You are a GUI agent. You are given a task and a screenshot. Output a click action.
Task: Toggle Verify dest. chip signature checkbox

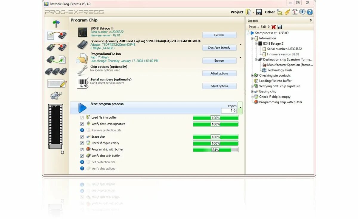pos(82,124)
